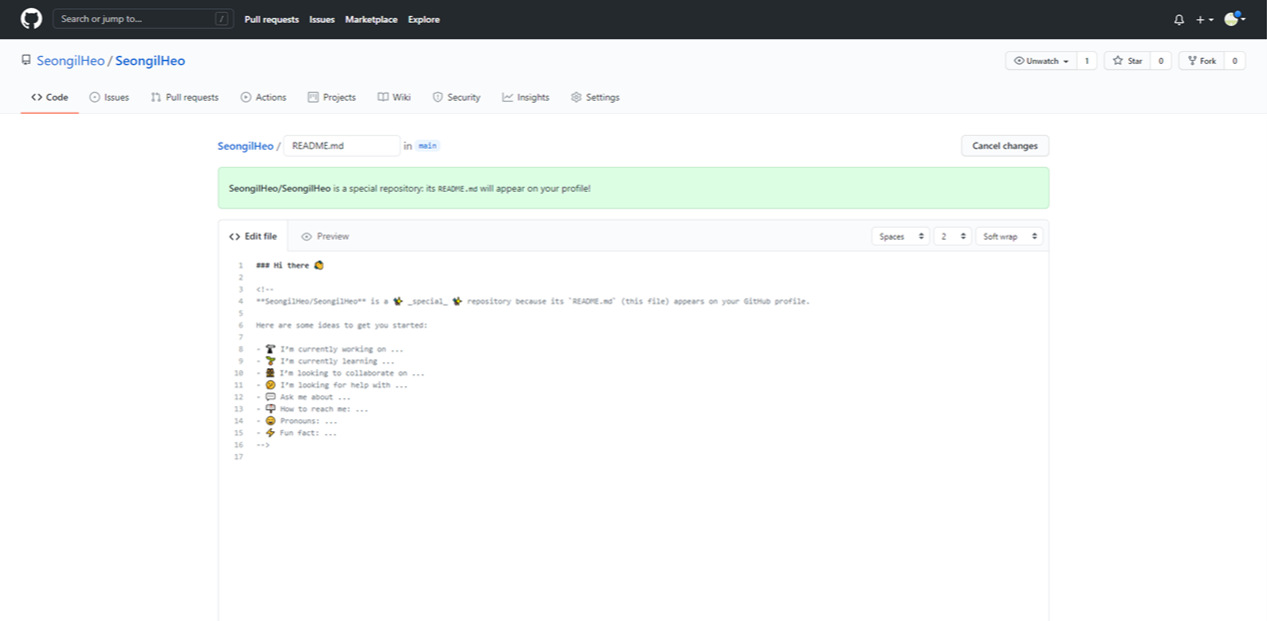Click 'I'm looking for help with ...' line
The image size is (1267, 621).
click(332, 385)
